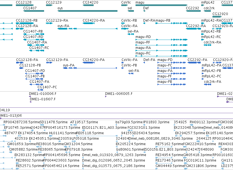Open the sel-RA transcript label
Screen dimensions: 233x170
[133, 31]
